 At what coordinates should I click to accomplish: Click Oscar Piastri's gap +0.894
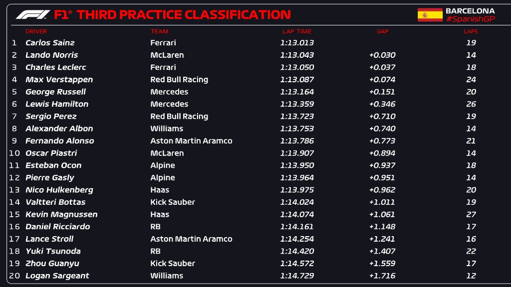(x=382, y=153)
